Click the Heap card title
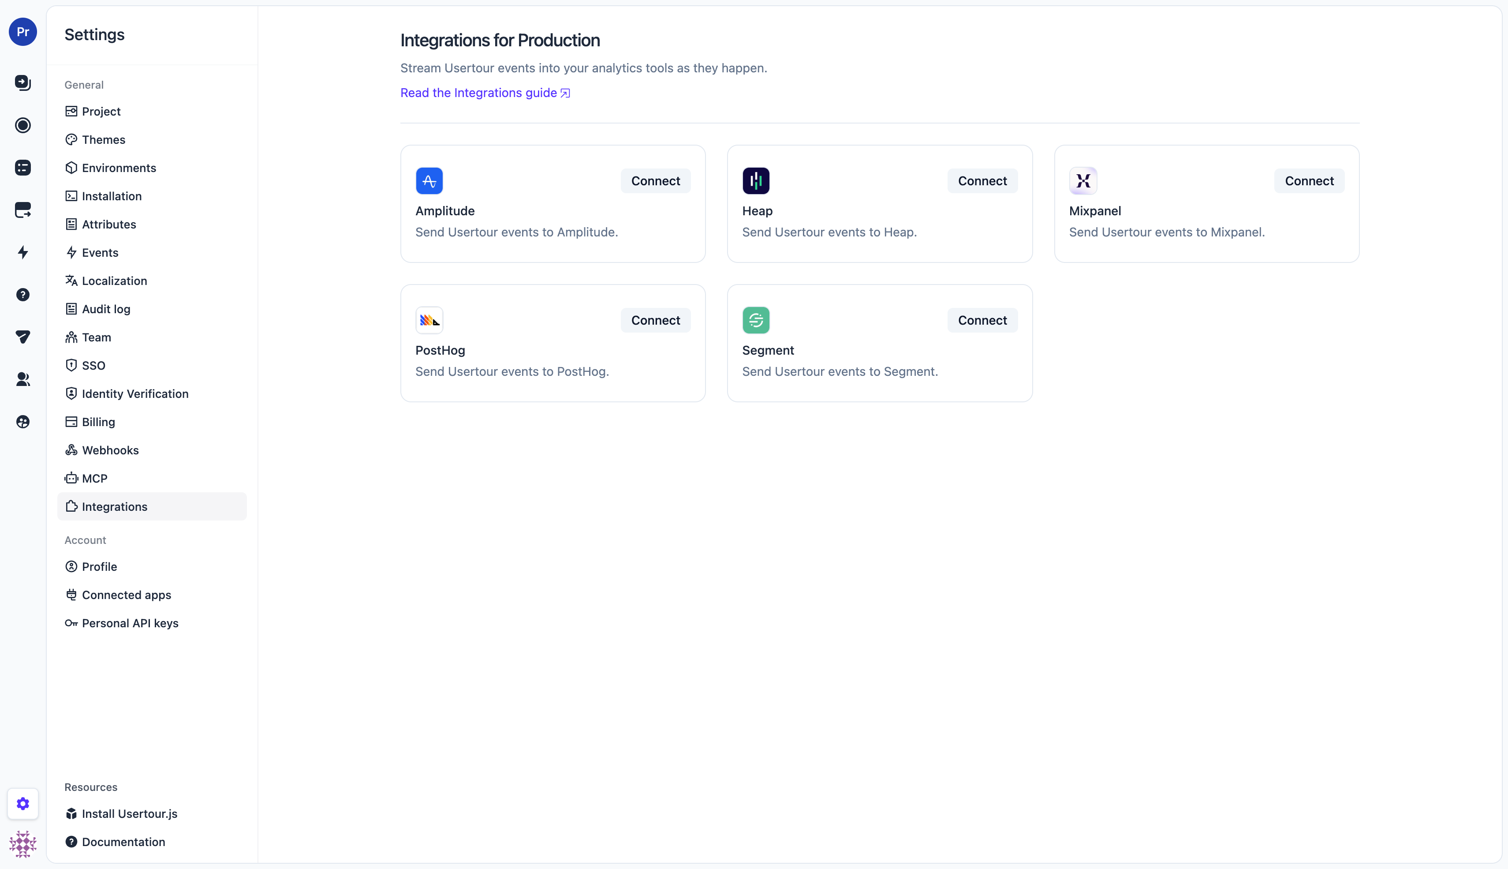The width and height of the screenshot is (1508, 869). [x=757, y=211]
